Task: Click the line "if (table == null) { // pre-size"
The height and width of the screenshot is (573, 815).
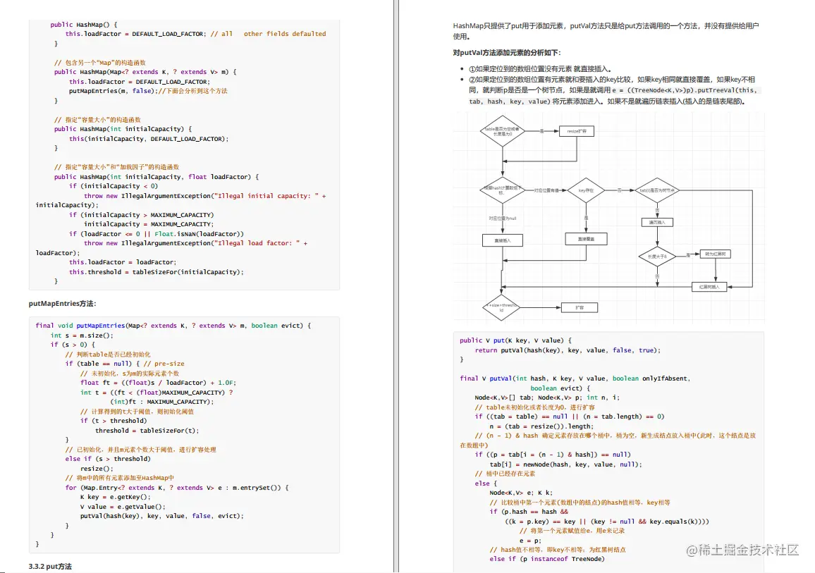Action: [125, 364]
